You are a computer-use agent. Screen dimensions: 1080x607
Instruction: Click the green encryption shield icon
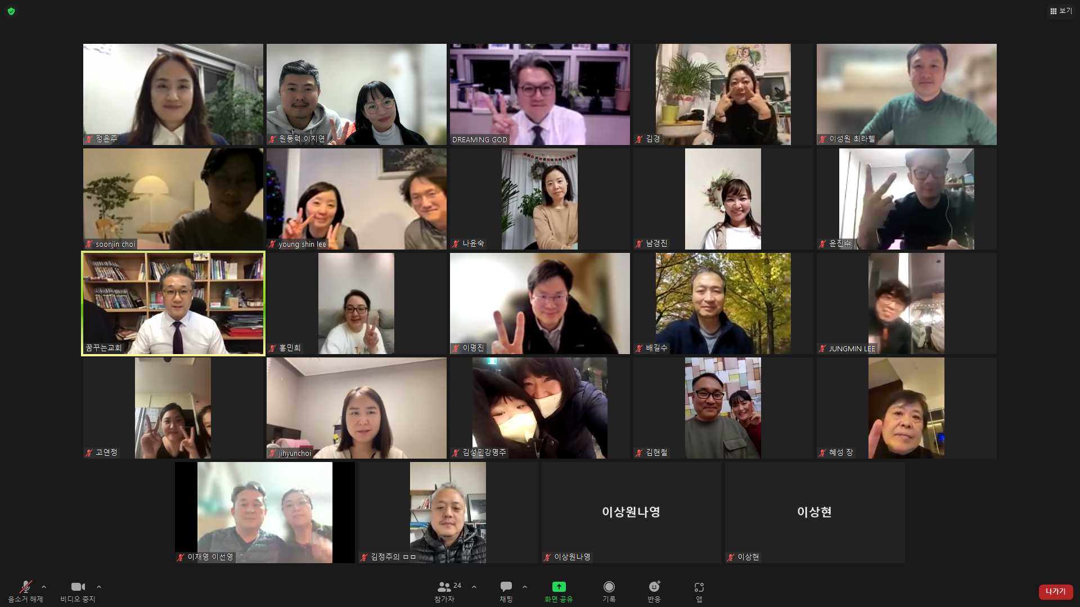pos(11,11)
